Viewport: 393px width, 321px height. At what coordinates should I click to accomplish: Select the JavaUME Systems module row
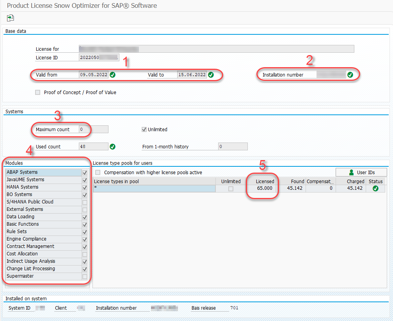coord(44,180)
